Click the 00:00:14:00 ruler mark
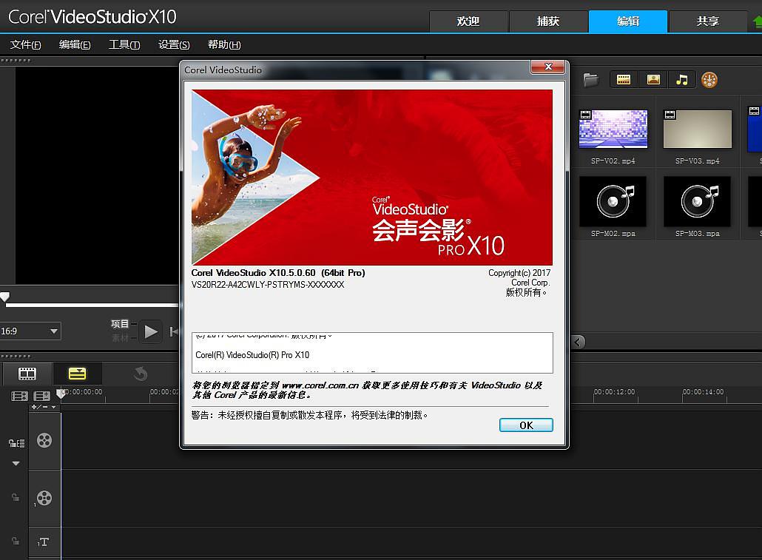This screenshot has width=762, height=560. point(704,392)
